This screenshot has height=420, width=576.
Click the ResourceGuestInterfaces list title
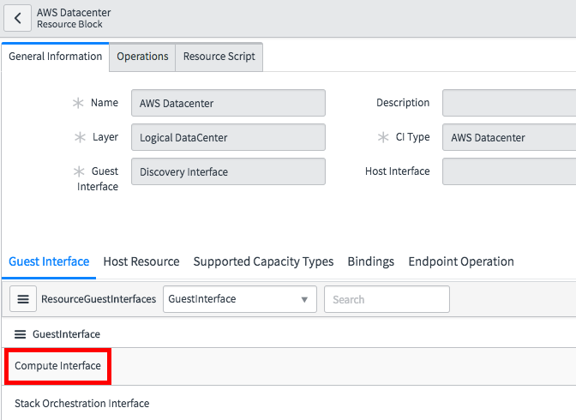[99, 299]
